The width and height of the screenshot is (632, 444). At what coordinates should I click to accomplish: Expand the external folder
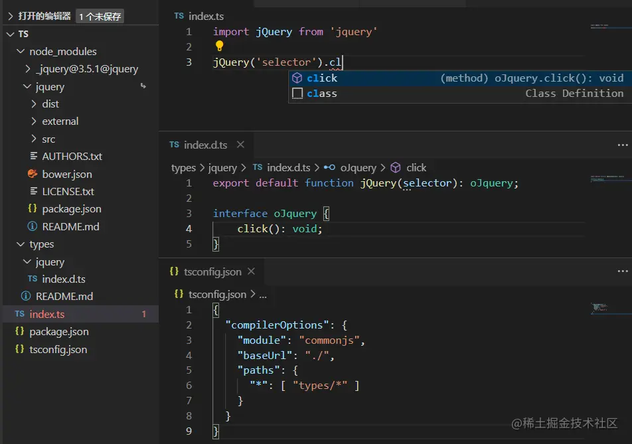(x=34, y=121)
